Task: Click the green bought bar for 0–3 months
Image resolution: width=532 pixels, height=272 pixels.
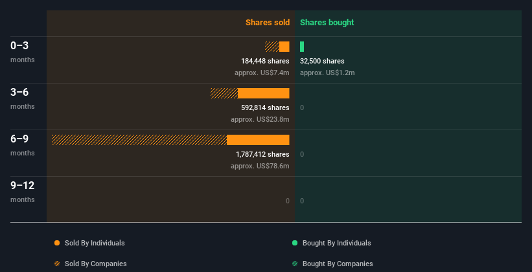Action: [x=302, y=47]
